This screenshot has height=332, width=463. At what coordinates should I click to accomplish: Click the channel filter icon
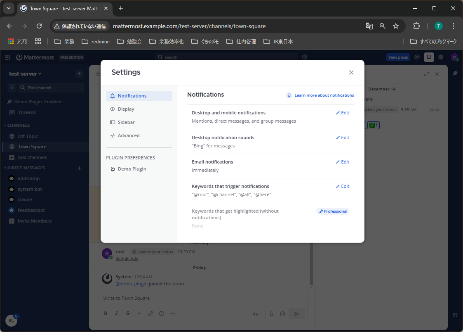click(12, 88)
